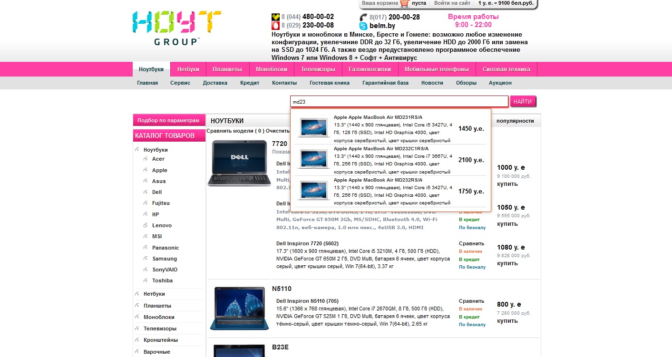Open the Планшеты tab in top navigation
This screenshot has width=672, height=357.
(227, 69)
